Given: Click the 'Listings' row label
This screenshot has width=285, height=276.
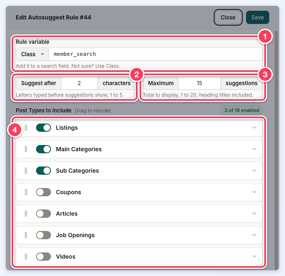Looking at the screenshot, I should (x=67, y=128).
